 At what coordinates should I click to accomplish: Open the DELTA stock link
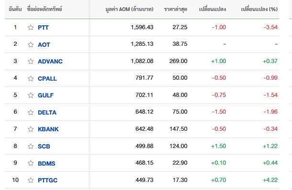(x=47, y=112)
